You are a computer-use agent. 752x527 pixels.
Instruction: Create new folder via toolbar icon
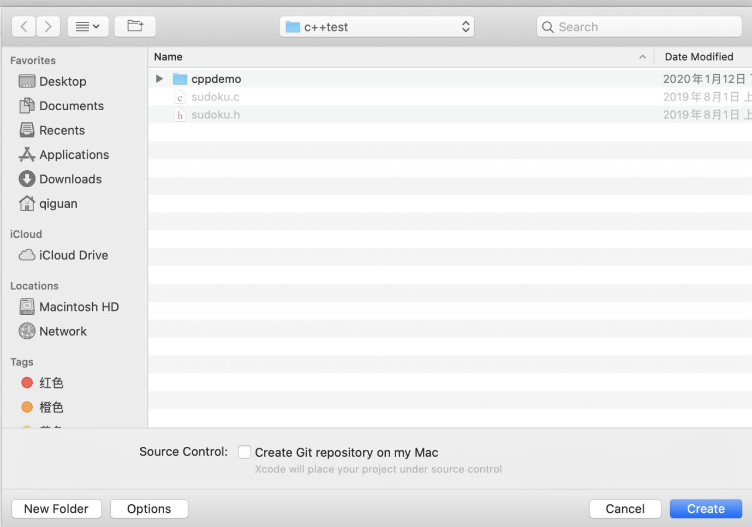click(135, 26)
